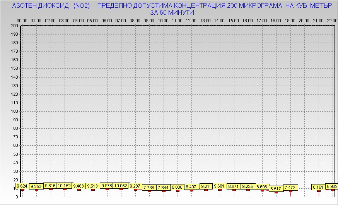Click the 7.473 data label
This screenshot has height=205, width=338.
[290, 188]
